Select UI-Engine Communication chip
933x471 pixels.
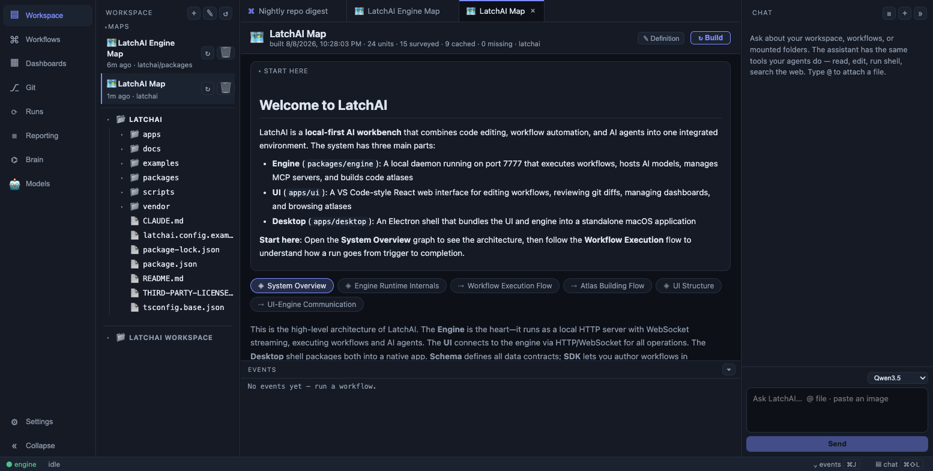coord(307,304)
